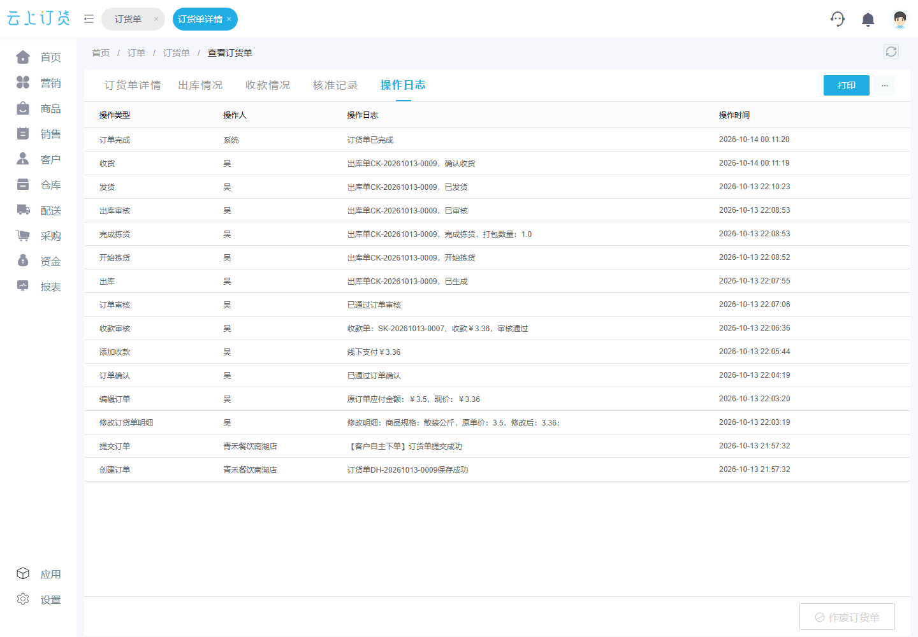The width and height of the screenshot is (918, 637).
Task: Click the 操作类型 column header
Action: pyautogui.click(x=115, y=115)
